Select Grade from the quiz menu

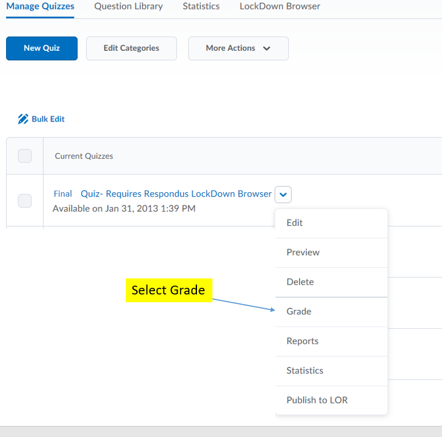(299, 312)
